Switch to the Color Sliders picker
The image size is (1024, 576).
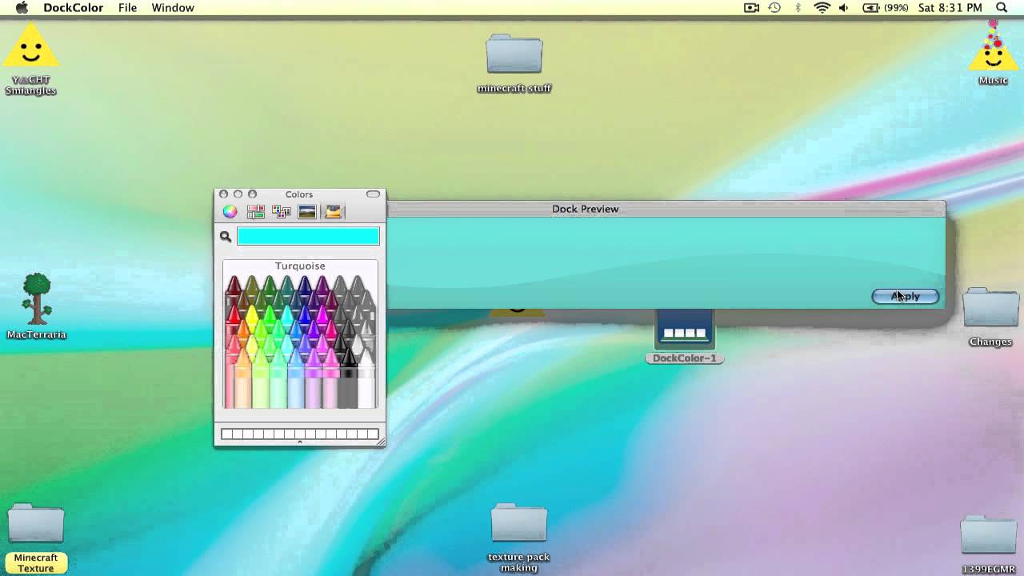click(256, 212)
